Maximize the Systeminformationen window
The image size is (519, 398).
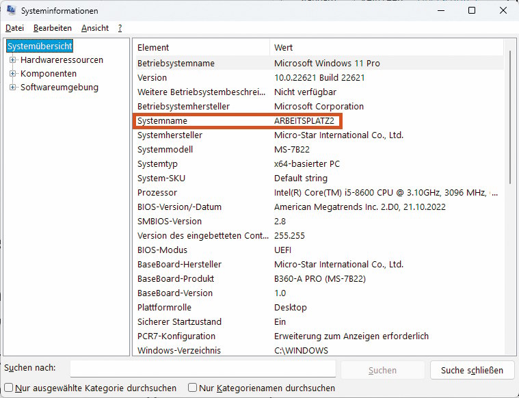coord(472,11)
